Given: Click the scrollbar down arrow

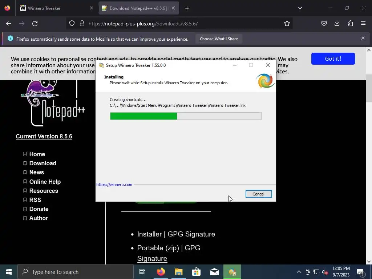Looking at the screenshot, I should click(x=369, y=262).
